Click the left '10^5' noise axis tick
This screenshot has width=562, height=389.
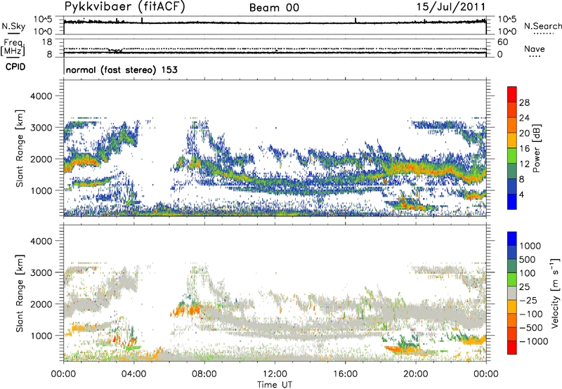tap(43, 20)
